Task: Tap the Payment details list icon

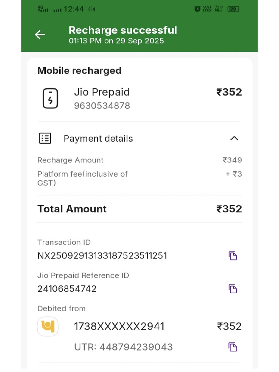Action: pos(45,138)
